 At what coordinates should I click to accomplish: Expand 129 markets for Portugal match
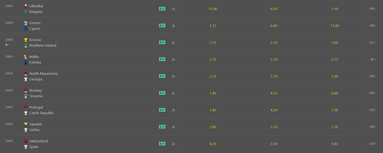pyautogui.click(x=373, y=110)
